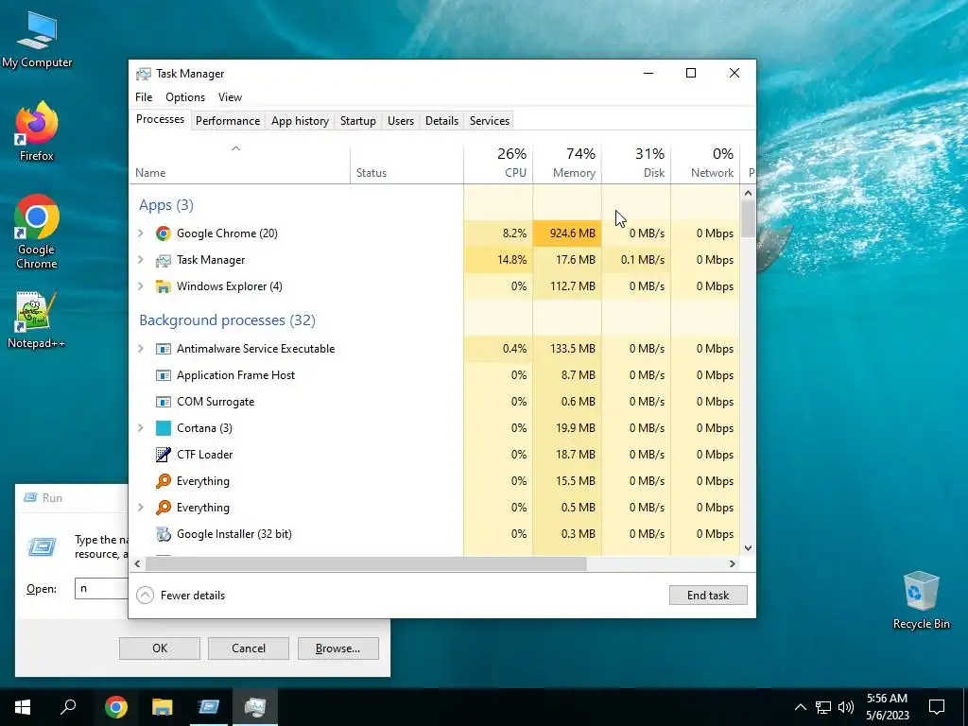Click the taskbar clock showing 5:56 AM
Image resolution: width=968 pixels, height=726 pixels.
pos(887,707)
